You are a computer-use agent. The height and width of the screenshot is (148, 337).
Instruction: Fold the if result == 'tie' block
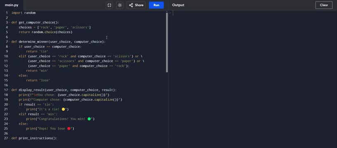pyautogui.click(x=9, y=104)
